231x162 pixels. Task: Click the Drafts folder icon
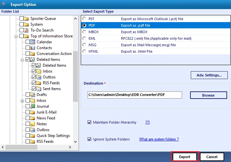point(32,95)
